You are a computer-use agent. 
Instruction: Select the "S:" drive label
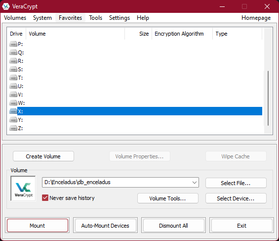(20, 69)
